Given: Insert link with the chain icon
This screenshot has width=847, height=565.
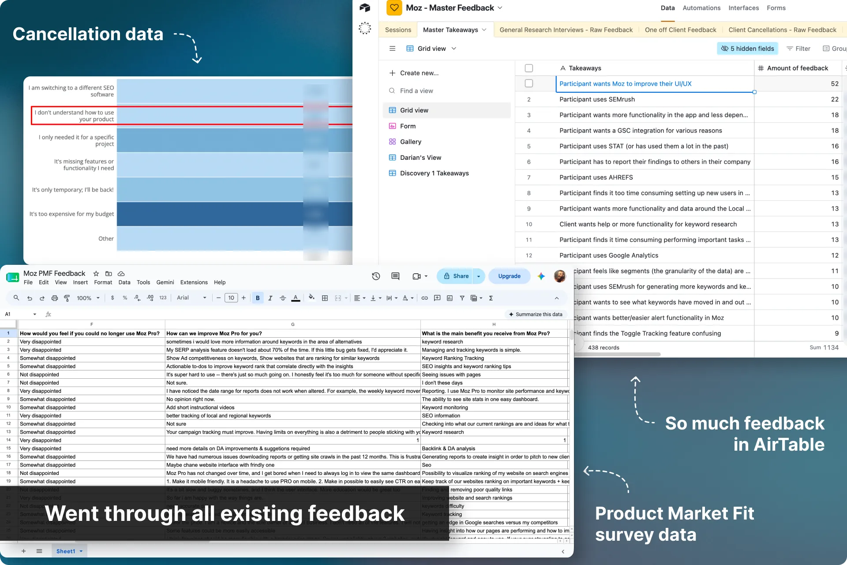Looking at the screenshot, I should tap(424, 298).
